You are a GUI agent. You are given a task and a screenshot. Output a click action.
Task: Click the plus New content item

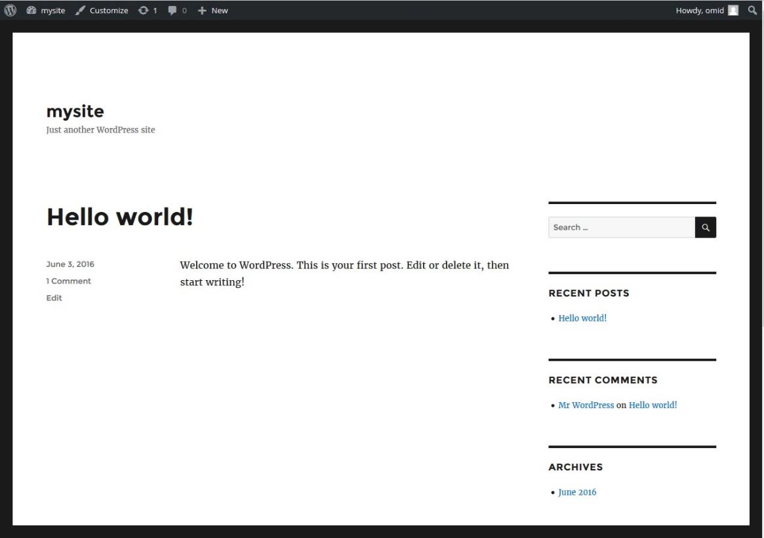coord(212,10)
